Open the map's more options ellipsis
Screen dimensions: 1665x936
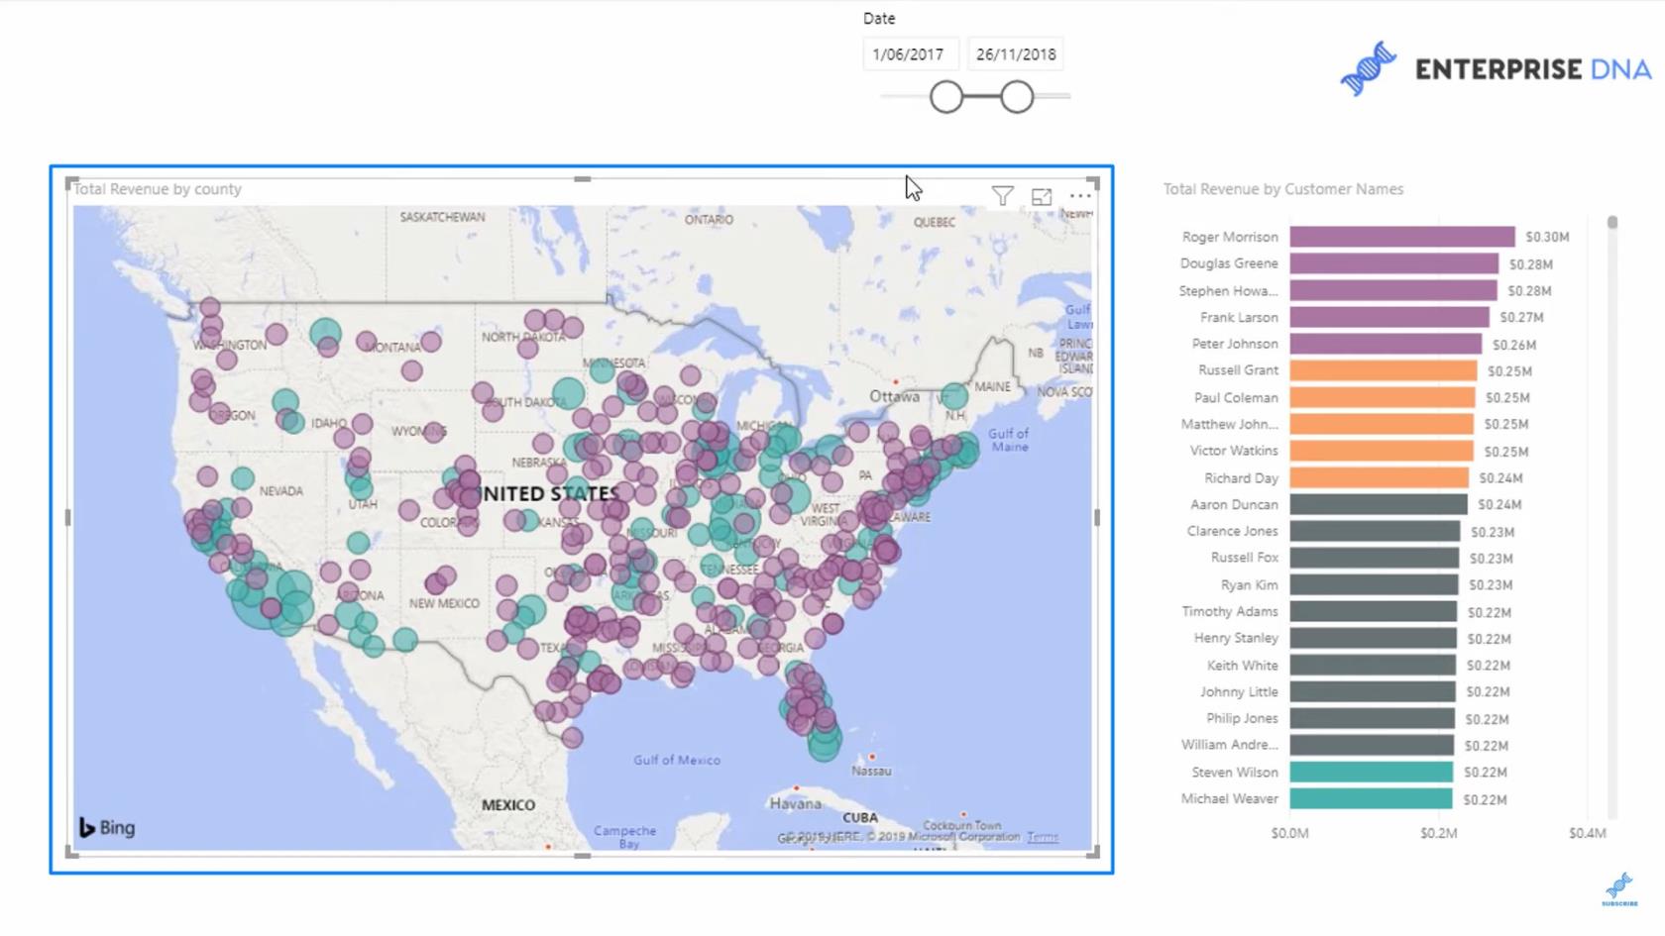tap(1080, 196)
